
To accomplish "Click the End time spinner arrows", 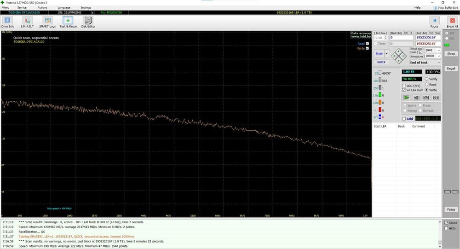I will (x=385, y=38).
